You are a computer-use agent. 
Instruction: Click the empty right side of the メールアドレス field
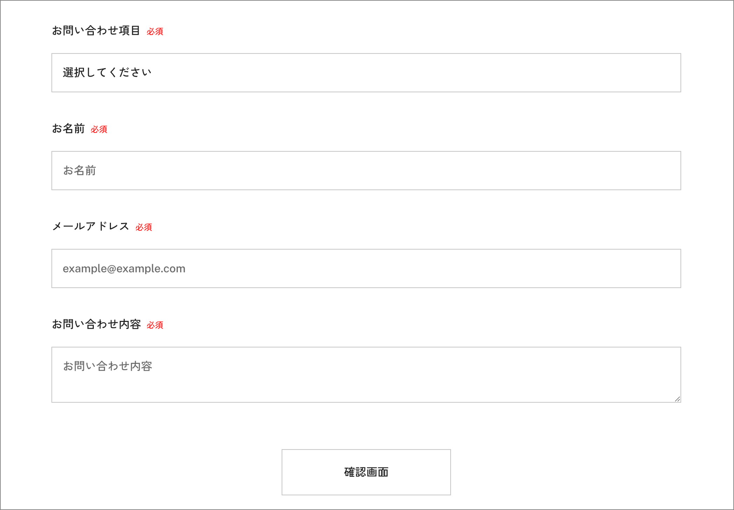pyautogui.click(x=560, y=268)
